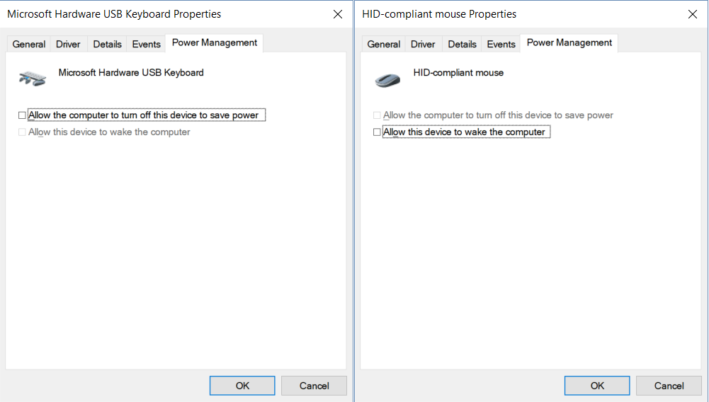The height and width of the screenshot is (402, 709).
Task: View the mouse Events tab
Action: click(501, 45)
